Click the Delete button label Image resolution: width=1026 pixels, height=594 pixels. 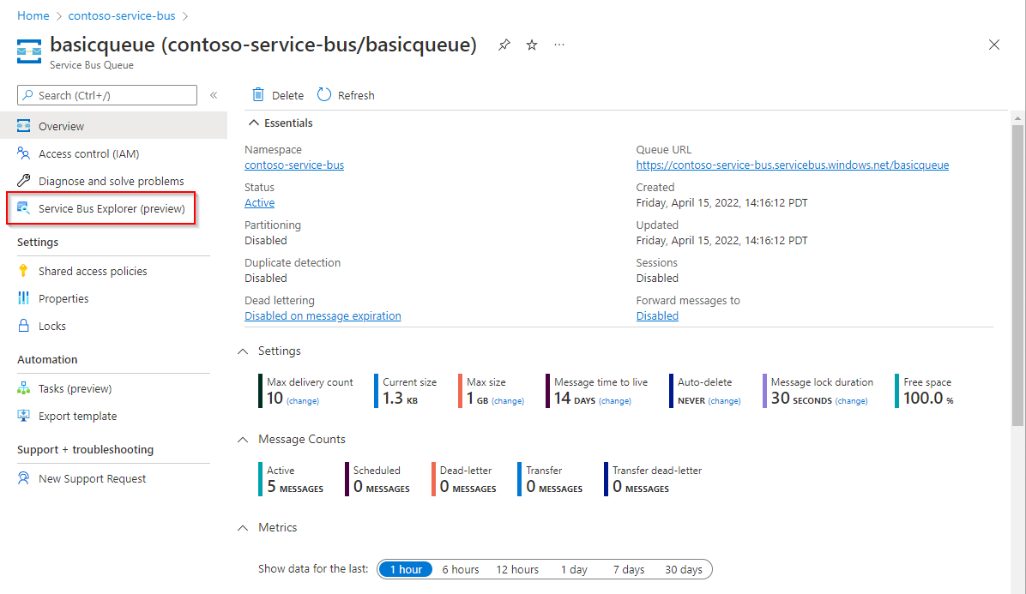point(288,95)
